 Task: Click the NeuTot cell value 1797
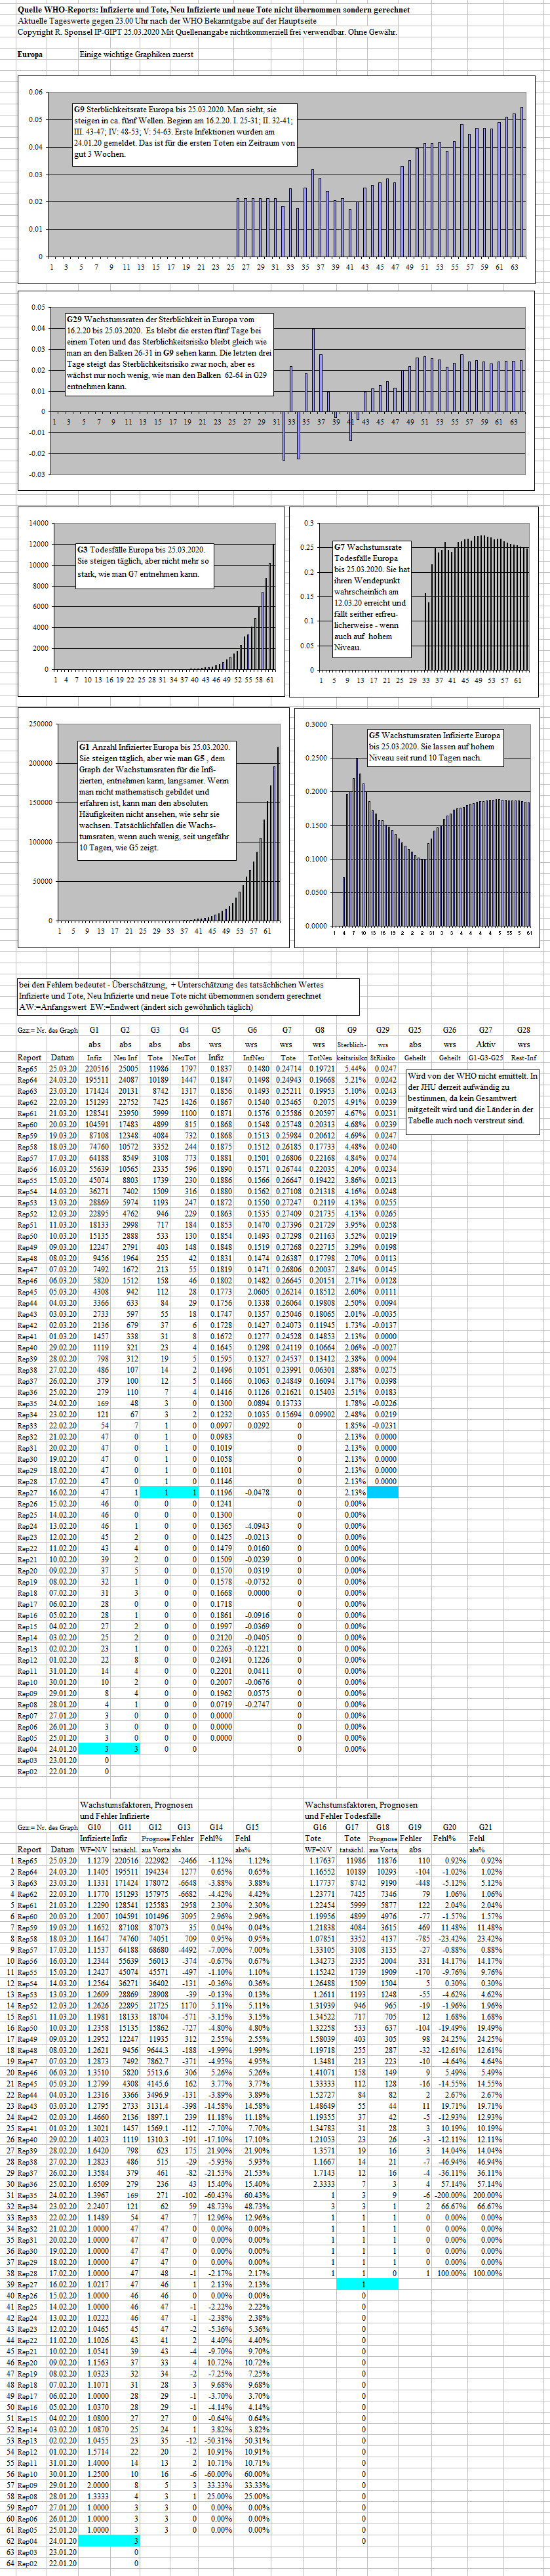187,1068
